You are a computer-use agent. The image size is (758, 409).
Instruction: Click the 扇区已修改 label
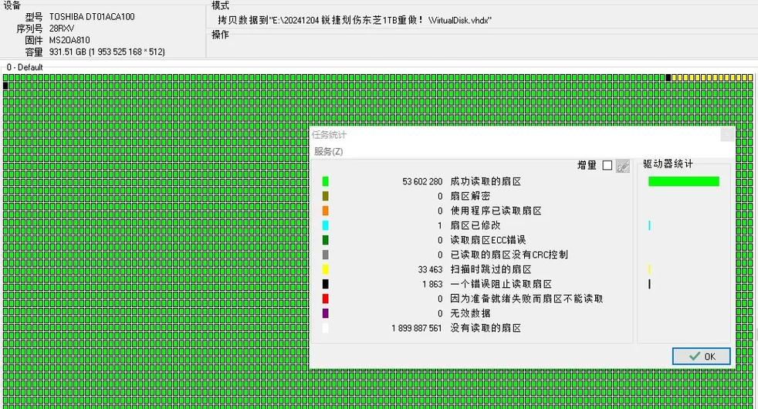475,225
